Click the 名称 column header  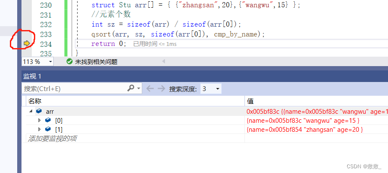[x=35, y=101]
